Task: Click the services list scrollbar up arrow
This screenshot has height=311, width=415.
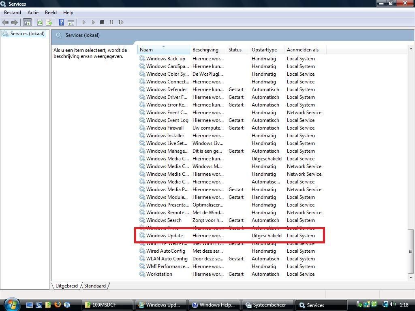Action: (x=411, y=49)
